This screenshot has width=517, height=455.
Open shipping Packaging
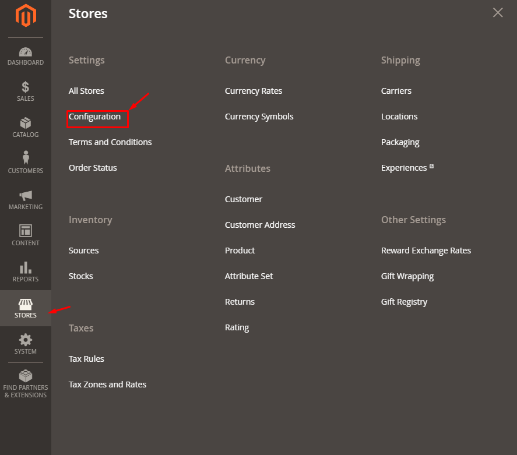pyautogui.click(x=400, y=142)
